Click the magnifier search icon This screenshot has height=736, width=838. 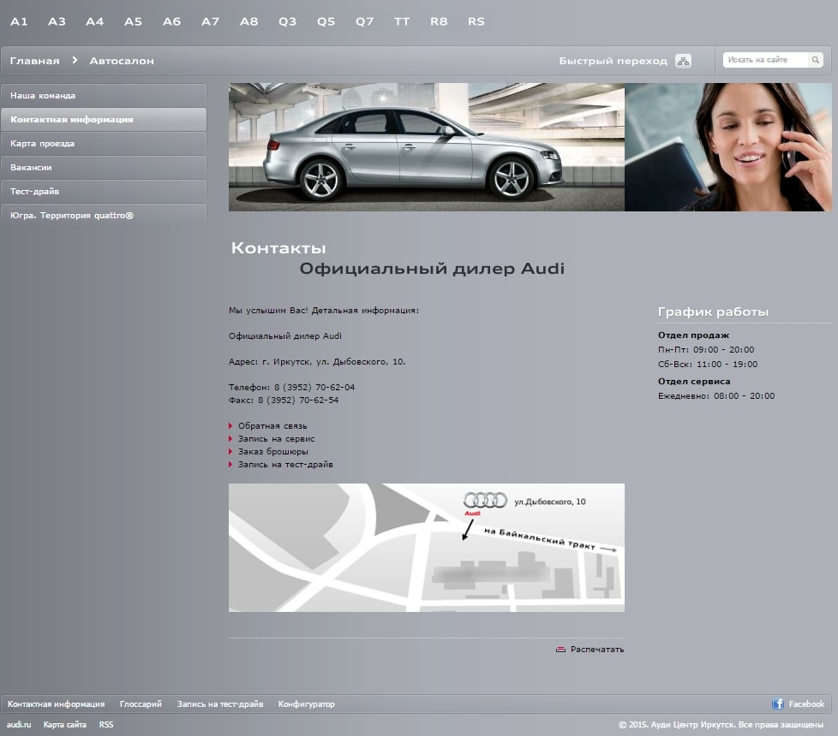click(x=816, y=60)
